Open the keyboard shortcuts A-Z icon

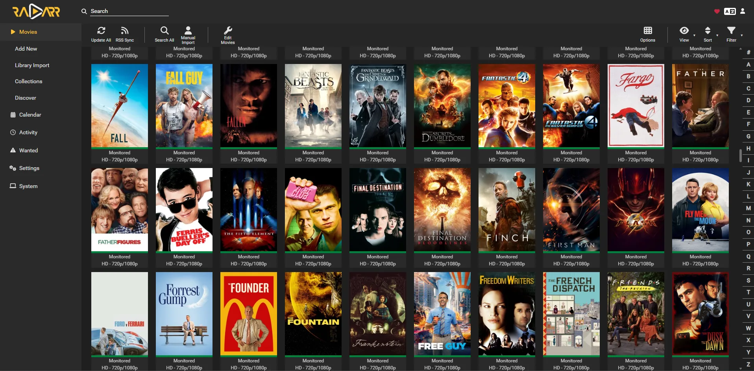coord(730,11)
